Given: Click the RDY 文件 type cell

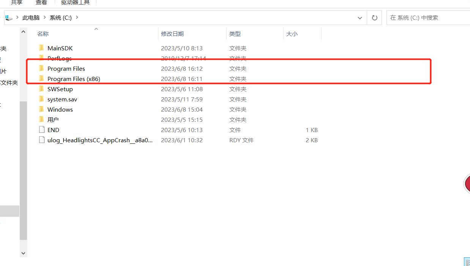Looking at the screenshot, I should (241, 140).
